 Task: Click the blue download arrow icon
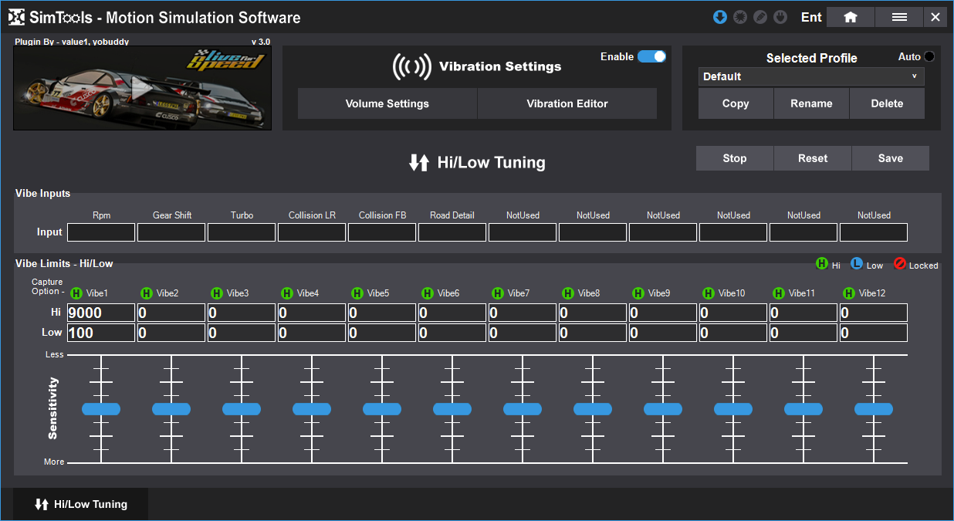click(x=720, y=17)
